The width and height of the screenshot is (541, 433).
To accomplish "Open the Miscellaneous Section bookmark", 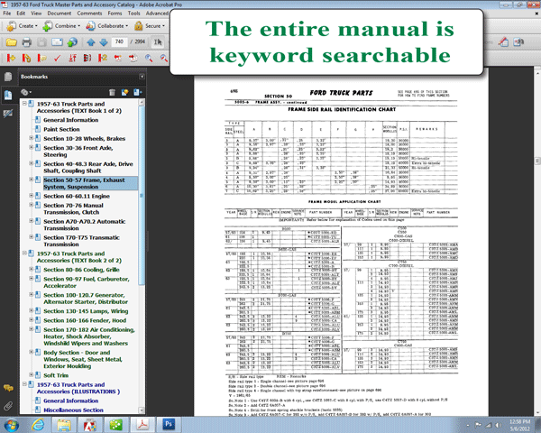I will tap(73, 410).
